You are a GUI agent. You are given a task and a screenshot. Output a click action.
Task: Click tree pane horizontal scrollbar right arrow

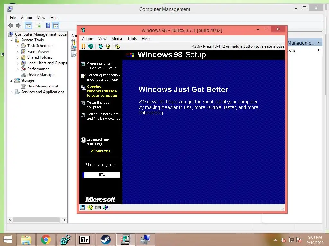click(64, 220)
